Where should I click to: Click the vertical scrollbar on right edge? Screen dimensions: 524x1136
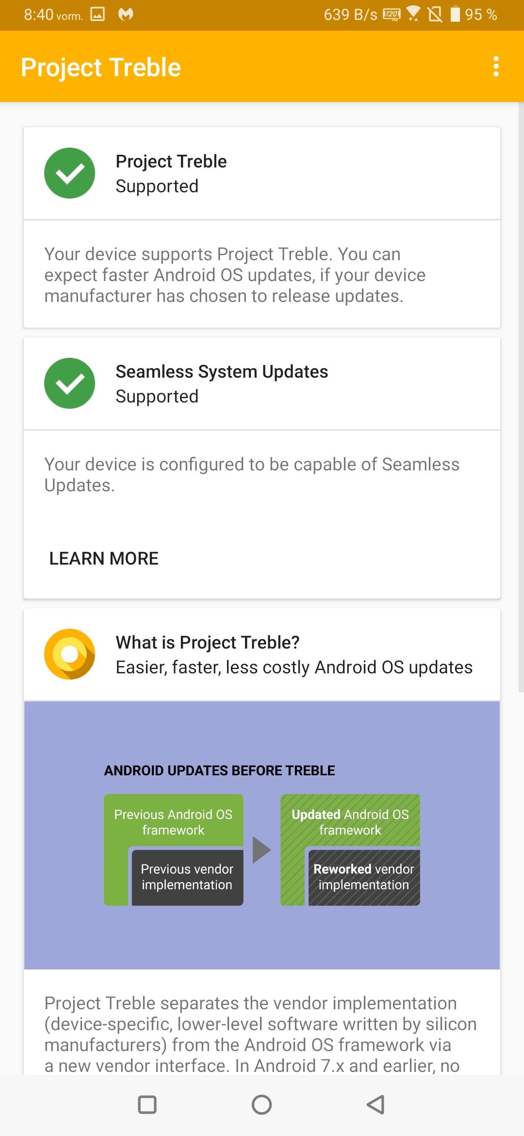(521, 397)
